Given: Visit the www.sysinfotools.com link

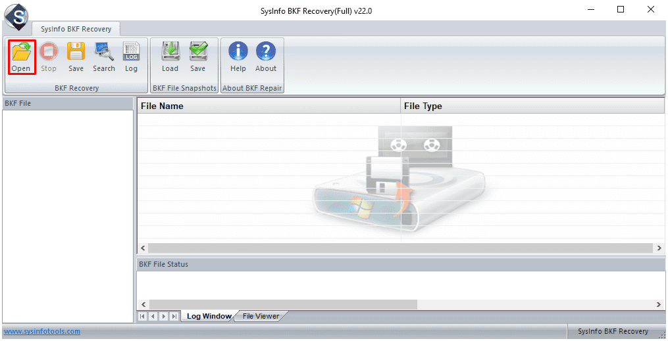Looking at the screenshot, I should point(42,331).
